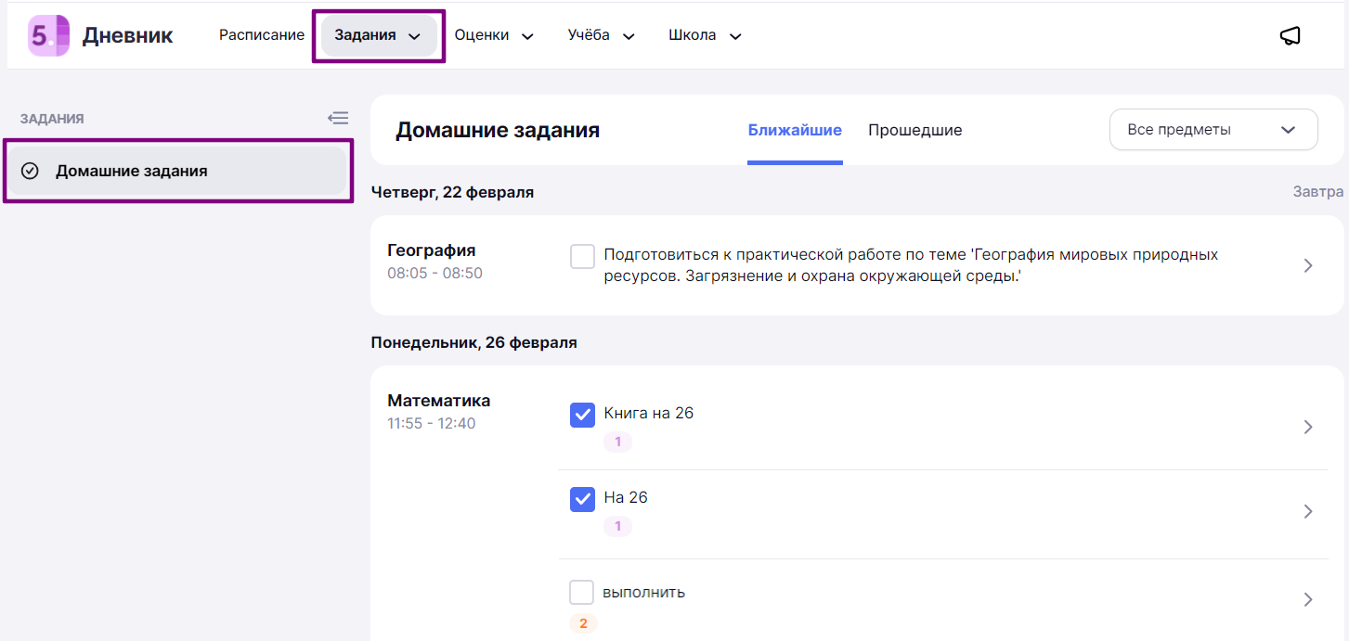Switch to the Прошедшие tab
Image resolution: width=1349 pixels, height=641 pixels.
(914, 130)
